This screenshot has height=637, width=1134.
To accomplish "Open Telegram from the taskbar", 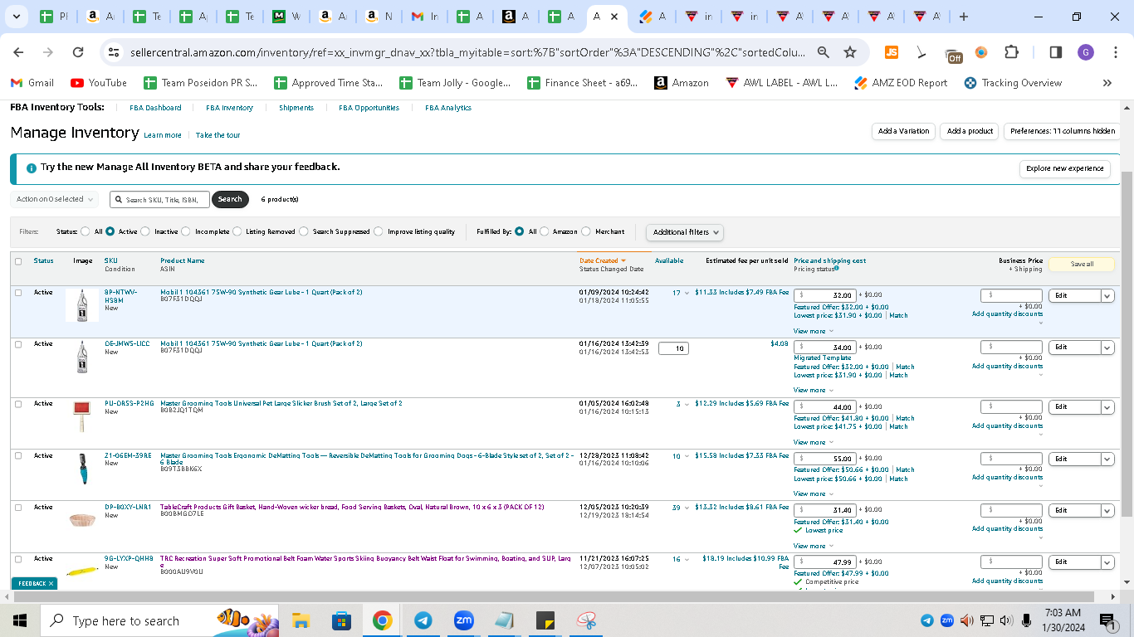I will (x=423, y=620).
